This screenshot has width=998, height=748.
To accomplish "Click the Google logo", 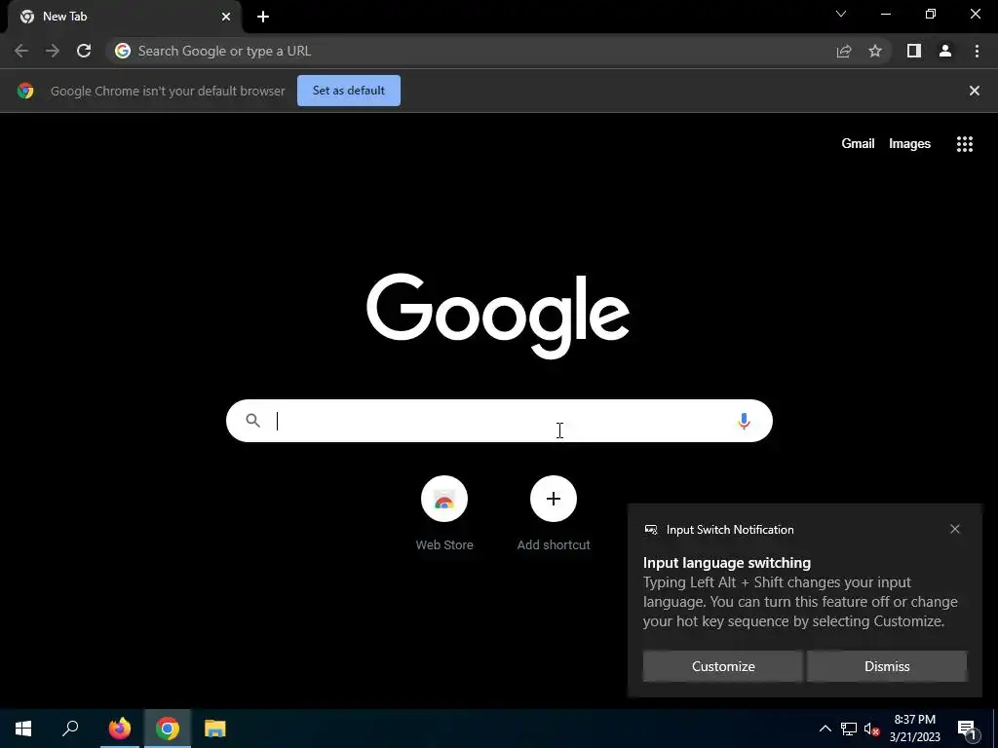I will (498, 316).
